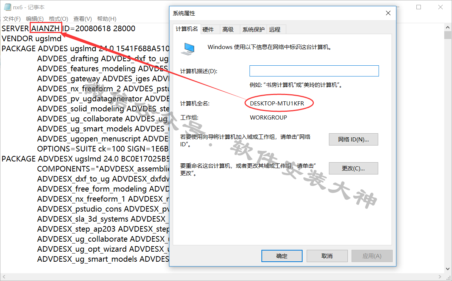Click the ID=20080618 text in Notepad
Viewport: 452px width, 281px height.
coord(87,29)
